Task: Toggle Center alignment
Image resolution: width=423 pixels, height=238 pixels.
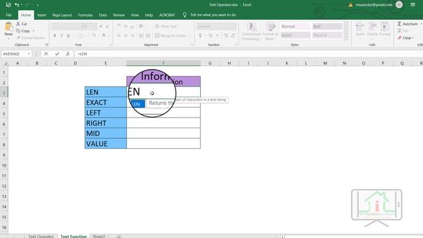Action: click(126, 36)
